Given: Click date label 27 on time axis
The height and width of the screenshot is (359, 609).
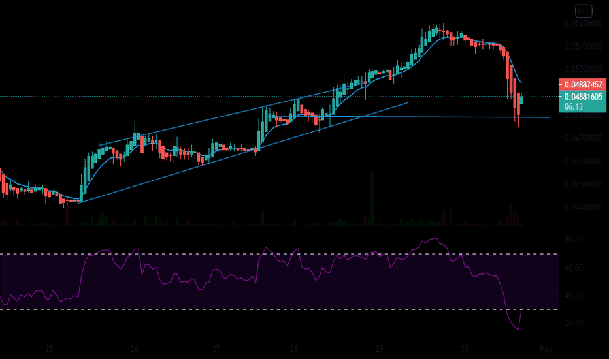Looking at the screenshot, I should pos(216,349).
